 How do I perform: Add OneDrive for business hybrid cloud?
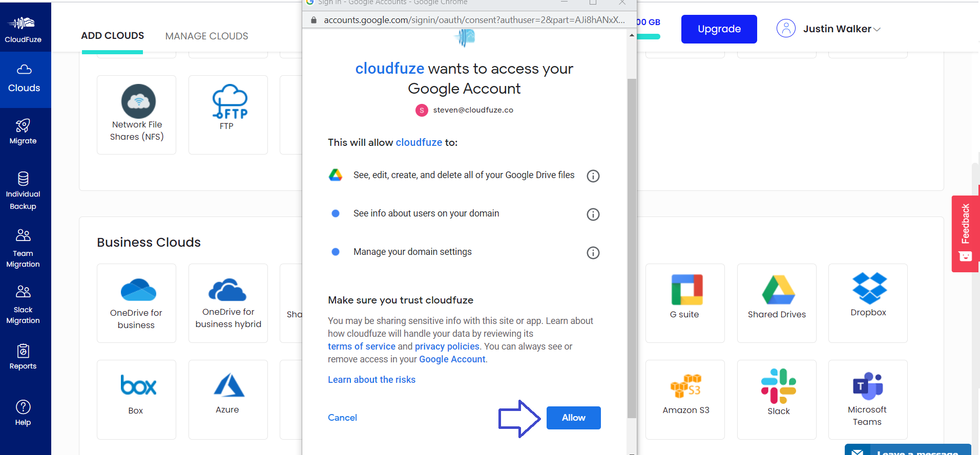(x=228, y=303)
